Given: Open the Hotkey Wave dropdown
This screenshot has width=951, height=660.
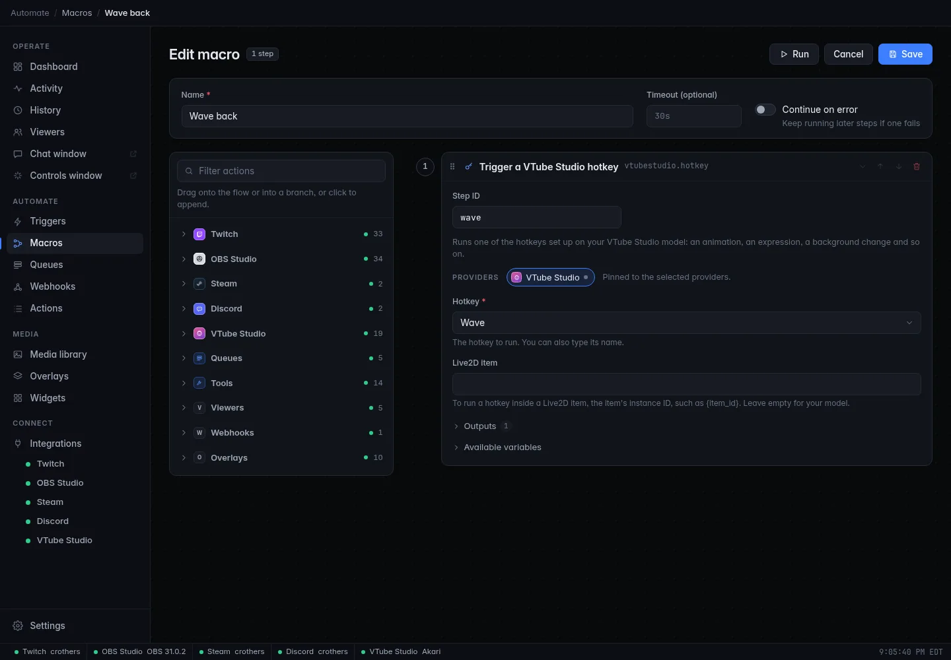Looking at the screenshot, I should coord(686,323).
